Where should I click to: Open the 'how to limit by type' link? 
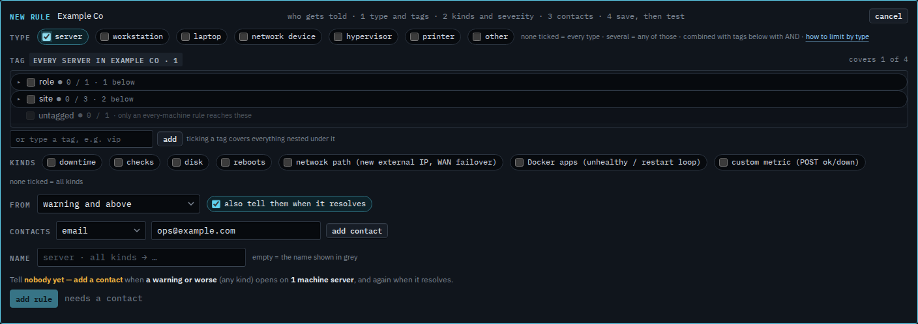837,37
